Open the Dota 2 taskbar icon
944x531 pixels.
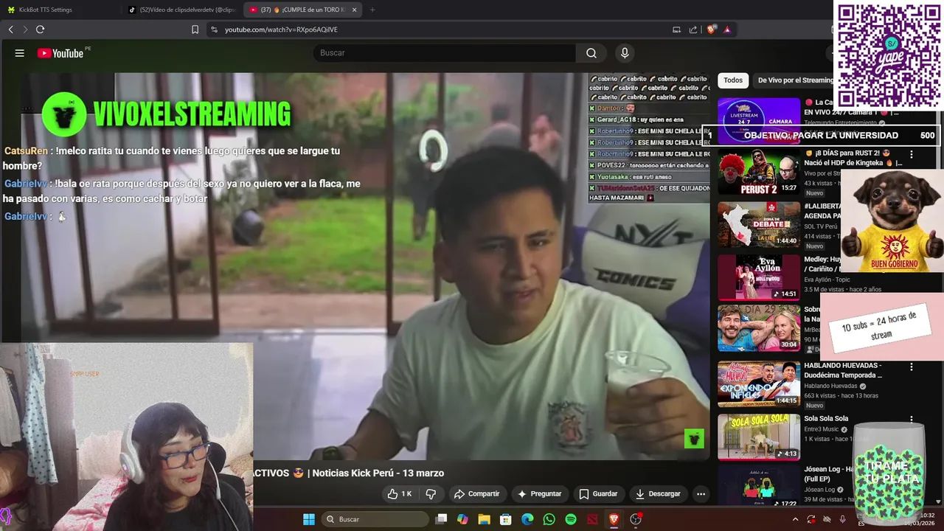(x=592, y=519)
